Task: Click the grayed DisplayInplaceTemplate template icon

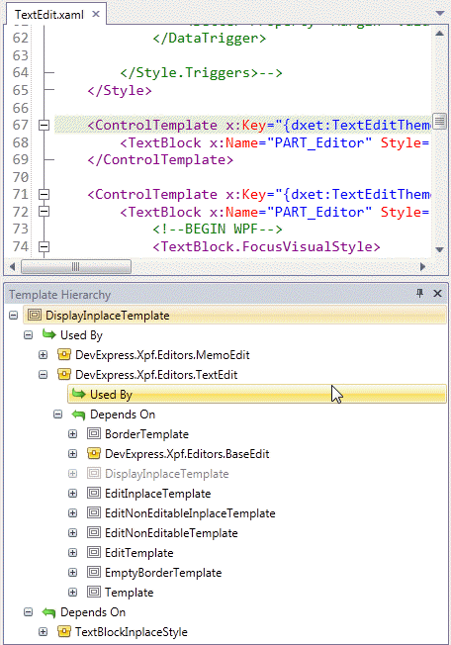Action: tap(94, 473)
